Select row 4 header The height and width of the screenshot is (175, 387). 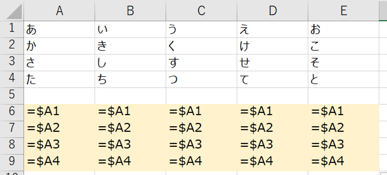click(12, 79)
